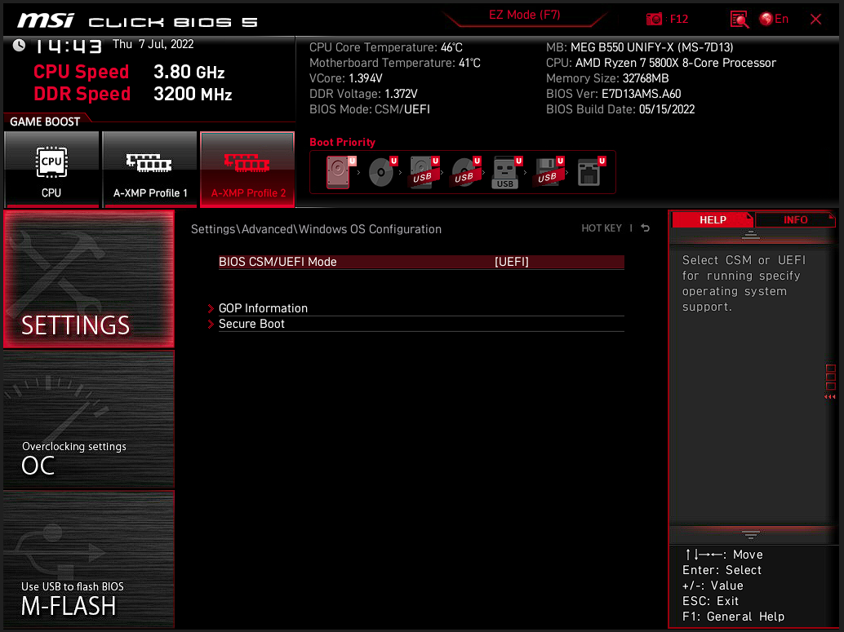Click the back arrow next to HOT KEY

click(646, 228)
